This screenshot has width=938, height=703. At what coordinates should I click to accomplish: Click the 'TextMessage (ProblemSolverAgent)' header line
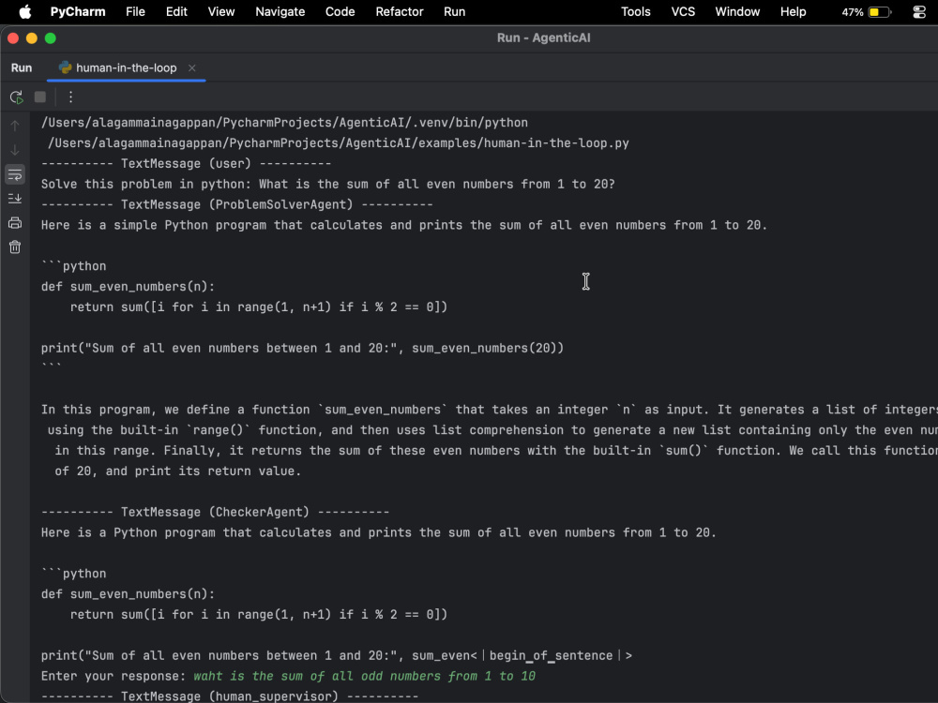click(237, 205)
